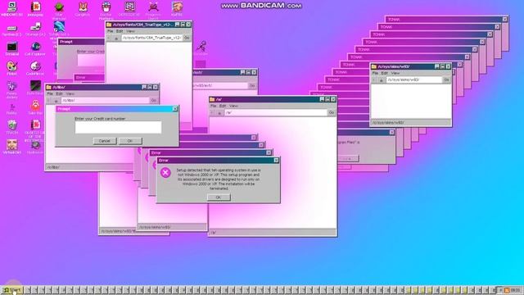524x295 pixels.
Task: Click the taskbar clock
Action: pos(515,290)
